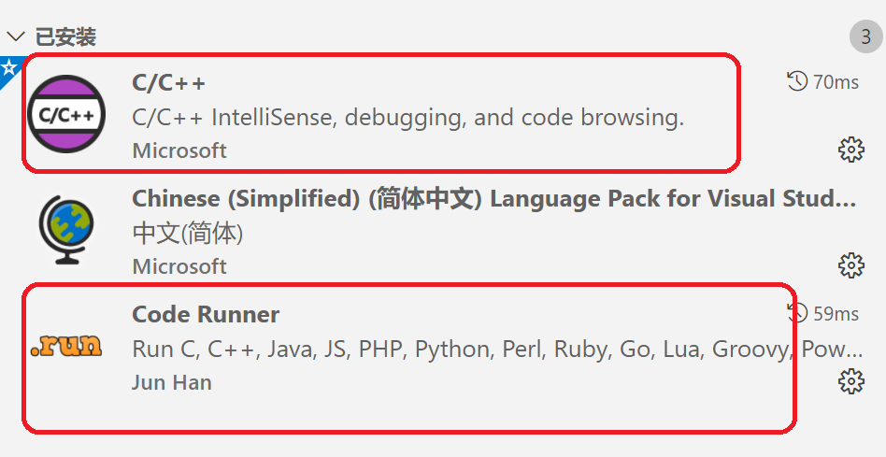Click the Jun Han publisher name
The image size is (886, 457).
[172, 382]
